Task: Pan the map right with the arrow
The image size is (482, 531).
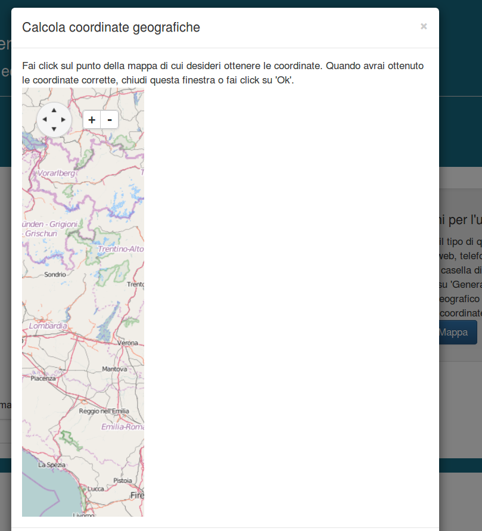Action: click(63, 120)
